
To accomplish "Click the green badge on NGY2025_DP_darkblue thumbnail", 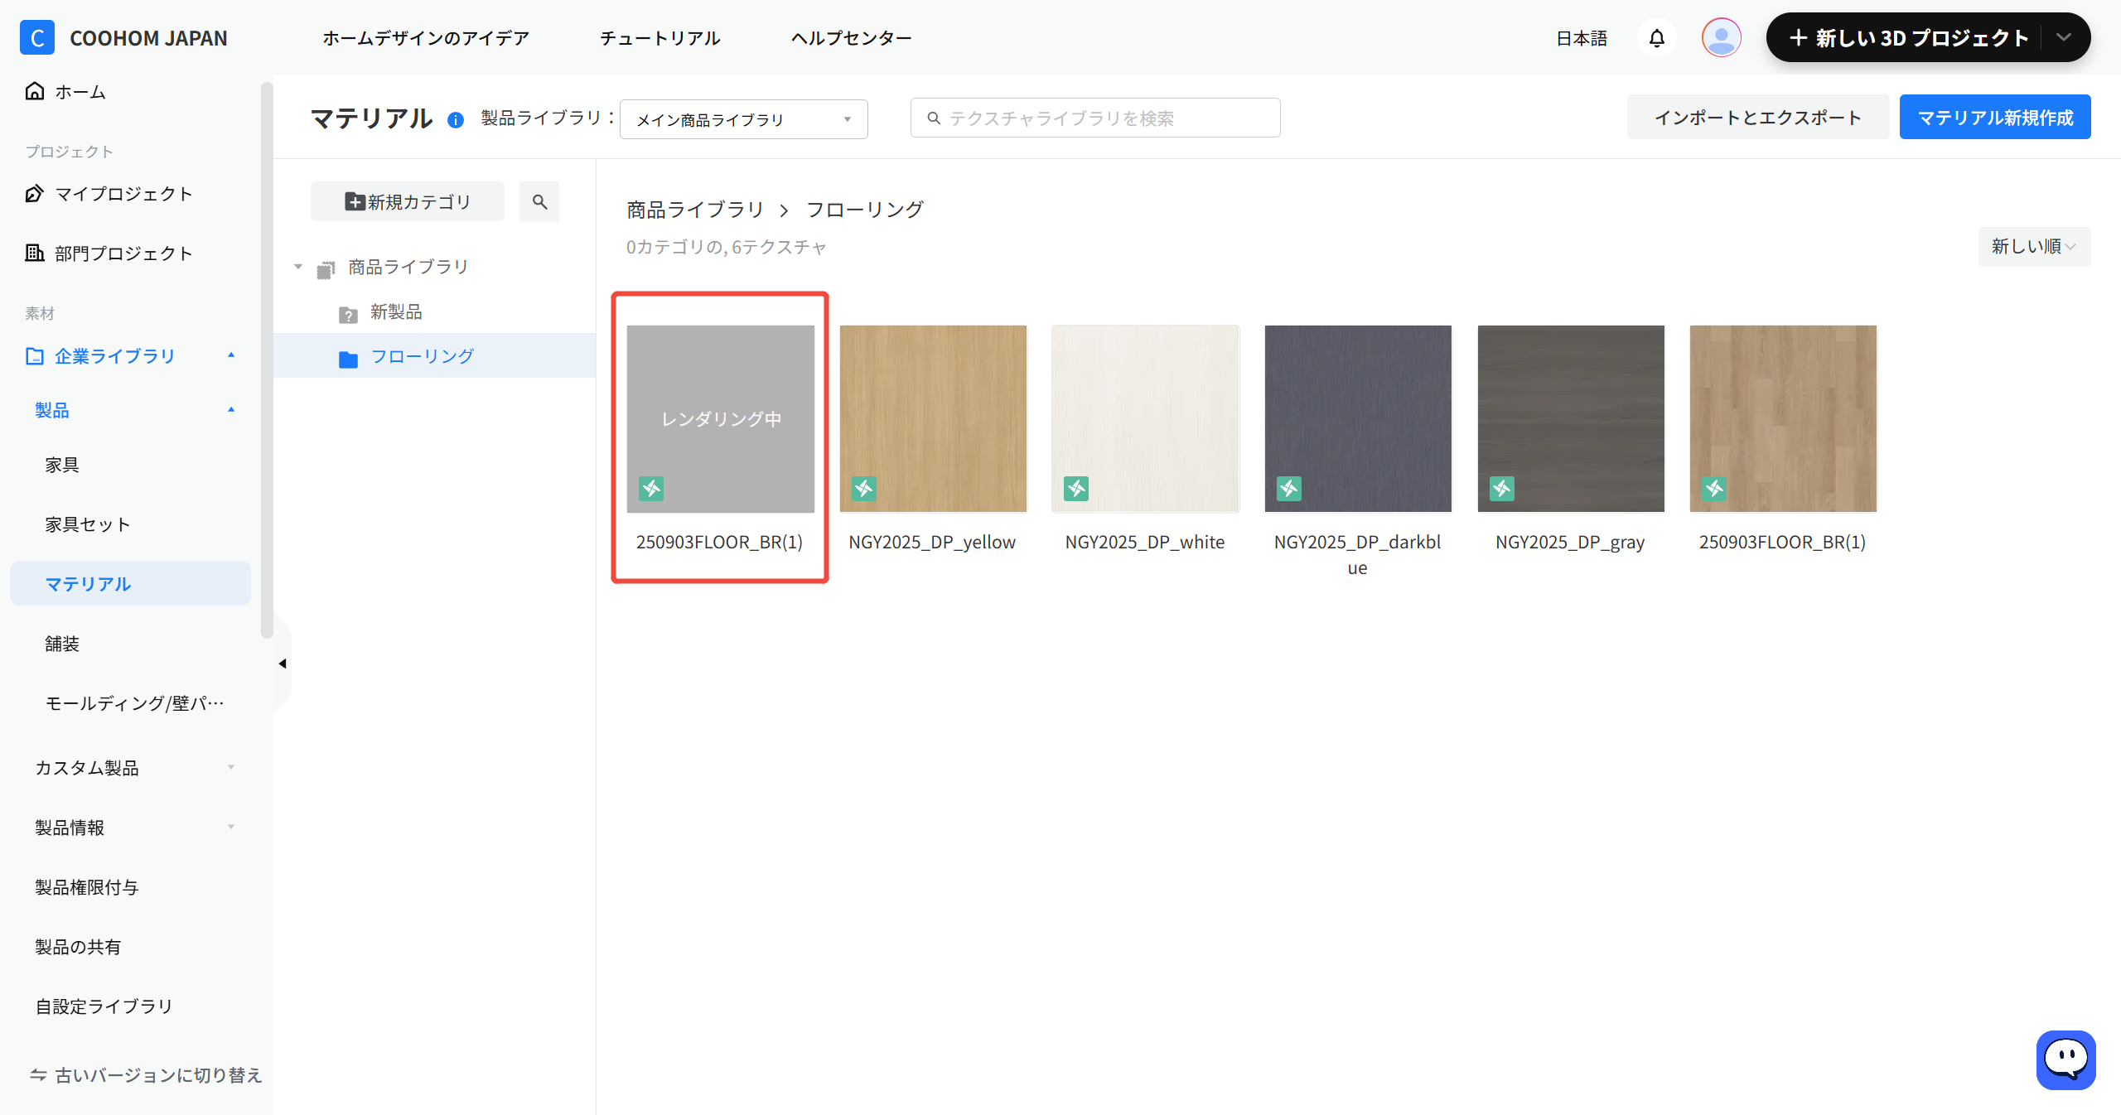I will pyautogui.click(x=1288, y=489).
